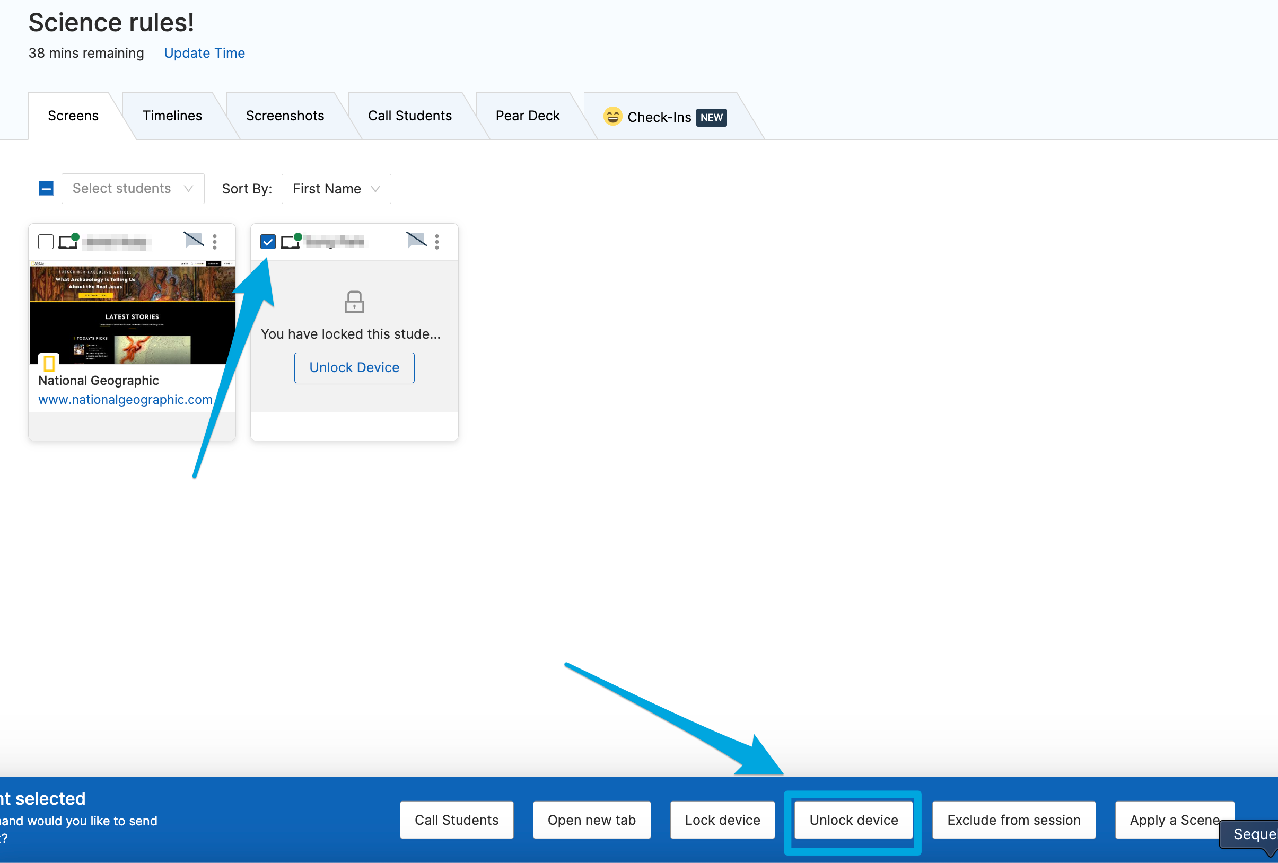Screen dimensions: 1278x863
Task: Open the Select students dropdown
Action: click(x=133, y=189)
